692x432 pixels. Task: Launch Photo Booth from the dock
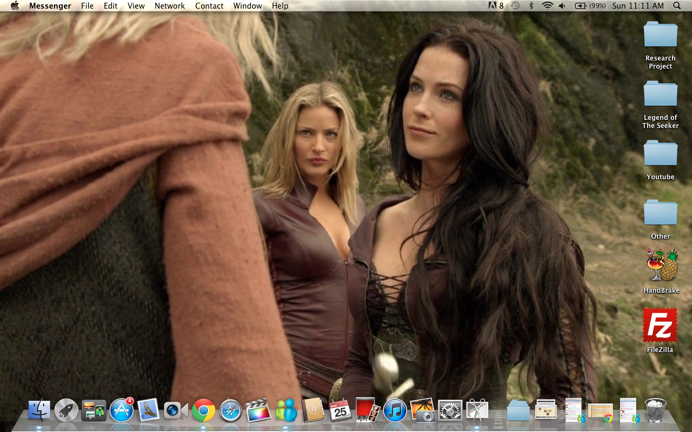tap(368, 410)
